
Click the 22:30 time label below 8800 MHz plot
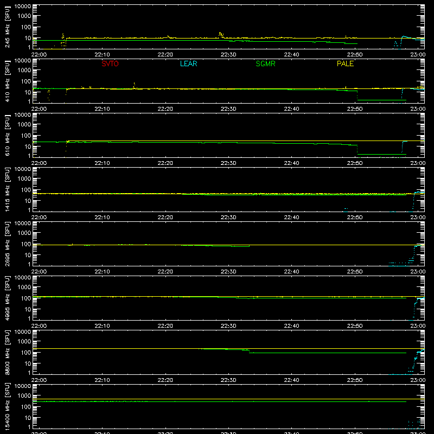coord(228,380)
